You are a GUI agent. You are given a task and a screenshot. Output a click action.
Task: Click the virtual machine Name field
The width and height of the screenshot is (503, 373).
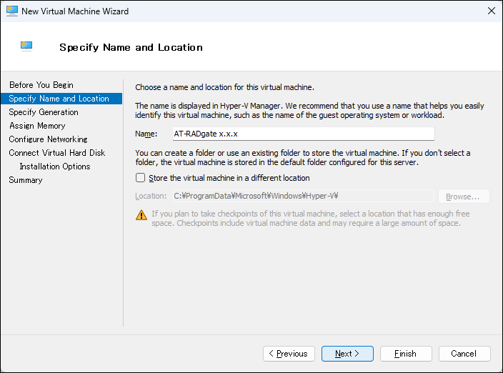303,134
